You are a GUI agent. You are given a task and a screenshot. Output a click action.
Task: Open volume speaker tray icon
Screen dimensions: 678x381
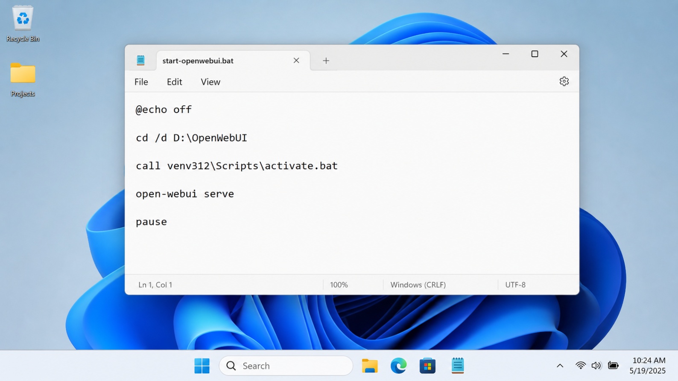coord(596,366)
